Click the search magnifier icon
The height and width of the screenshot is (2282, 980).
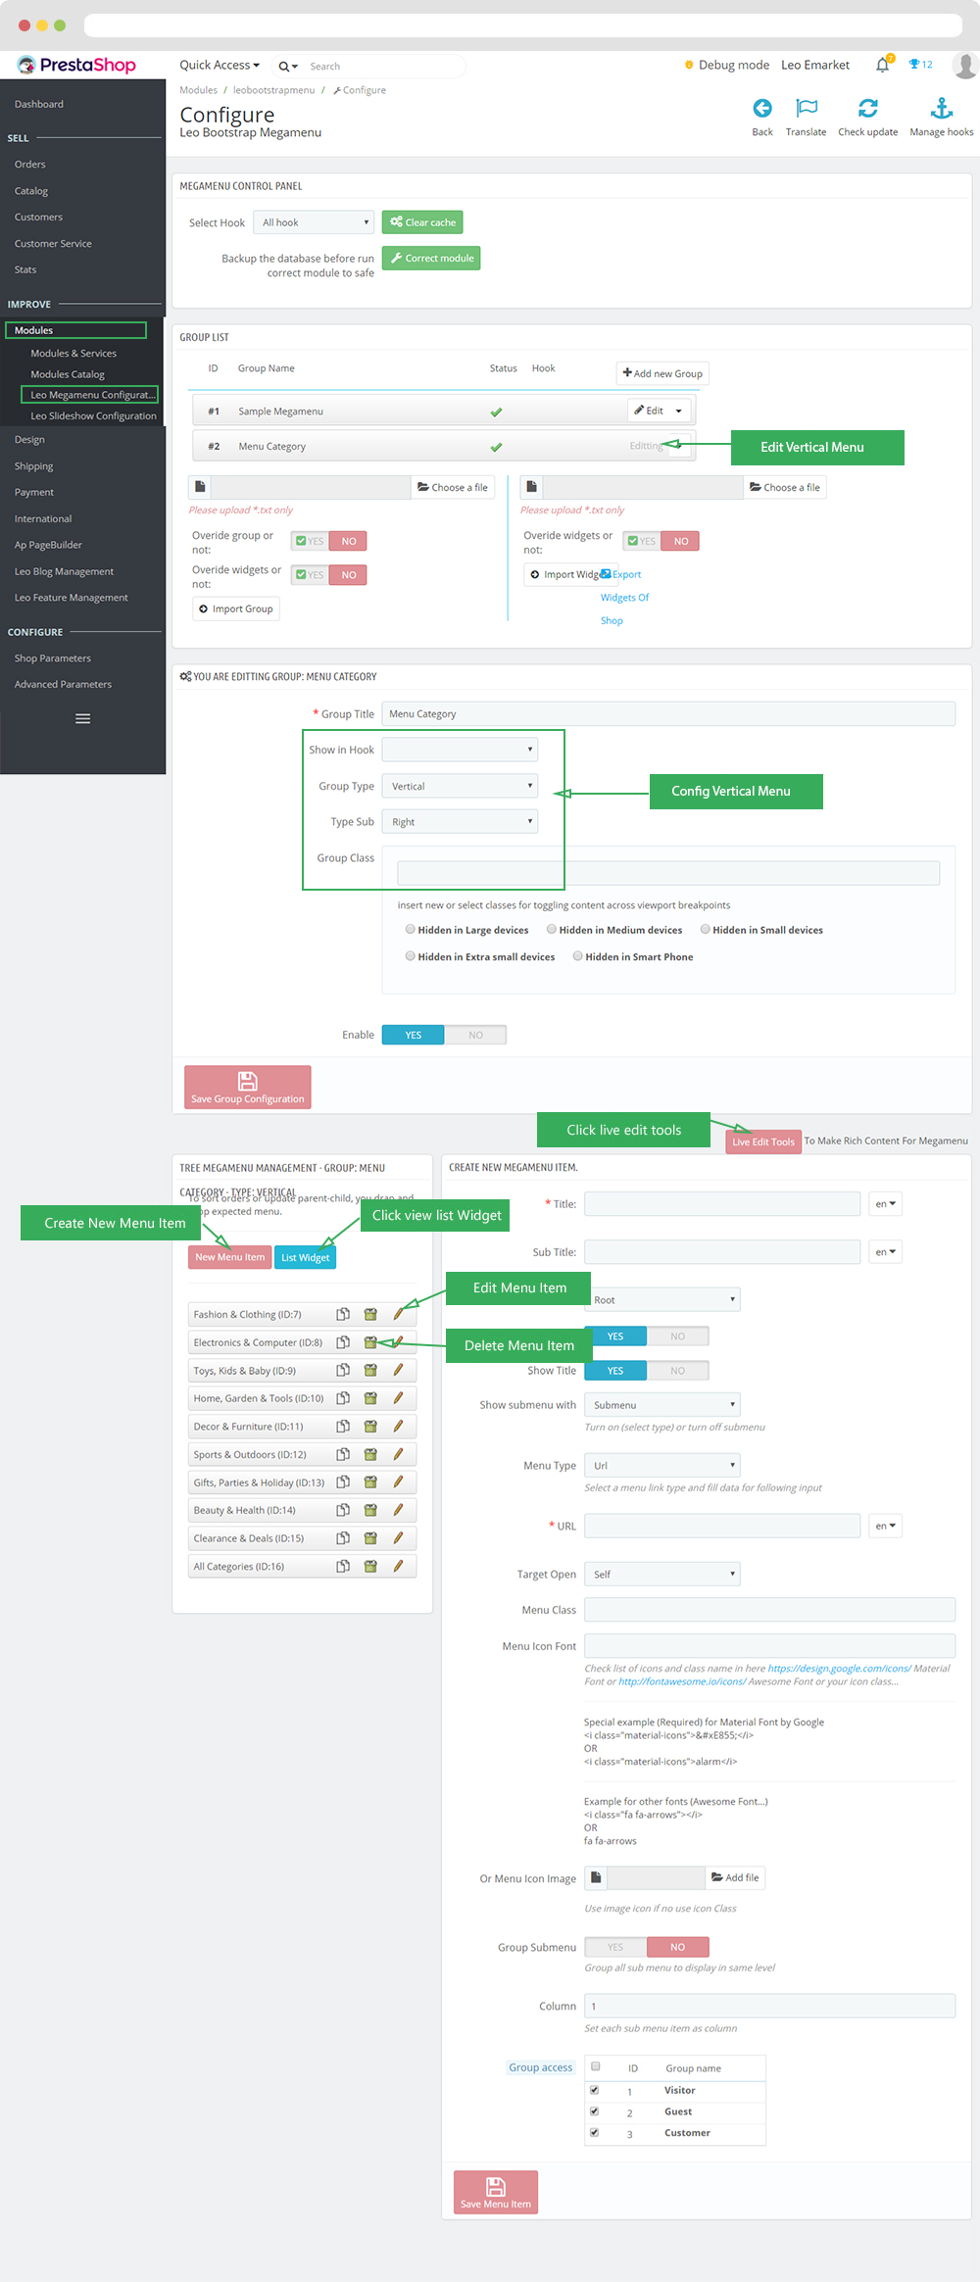tap(285, 67)
